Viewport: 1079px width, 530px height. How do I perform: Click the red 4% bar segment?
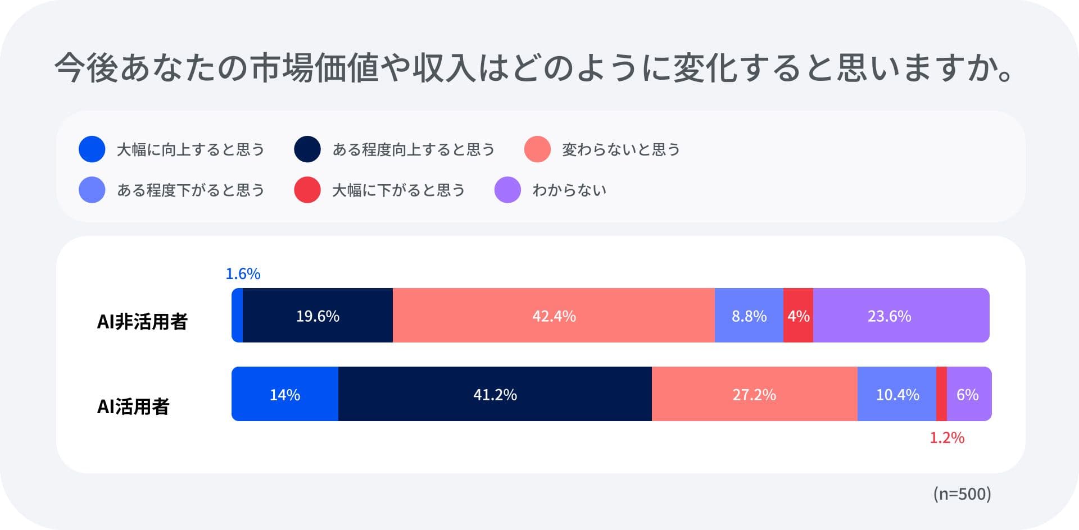coord(798,316)
